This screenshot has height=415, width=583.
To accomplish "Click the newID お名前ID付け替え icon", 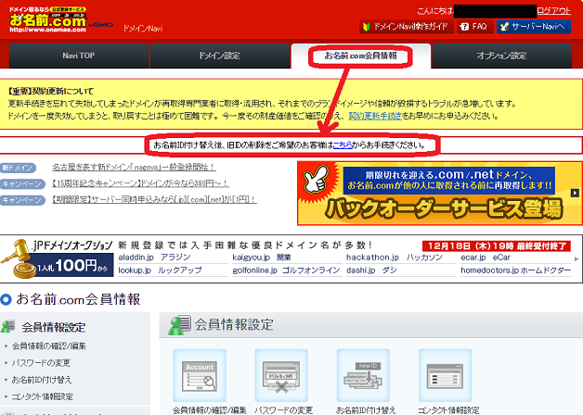I will pos(363,376).
